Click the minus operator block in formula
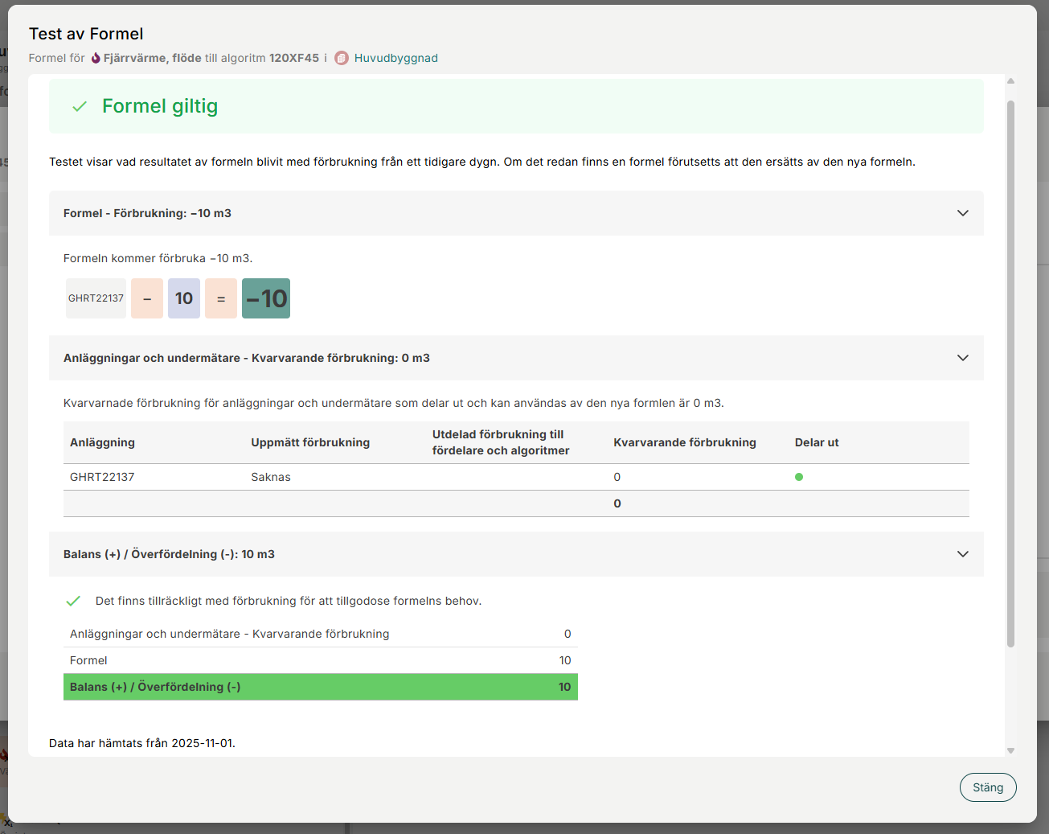 (x=147, y=298)
